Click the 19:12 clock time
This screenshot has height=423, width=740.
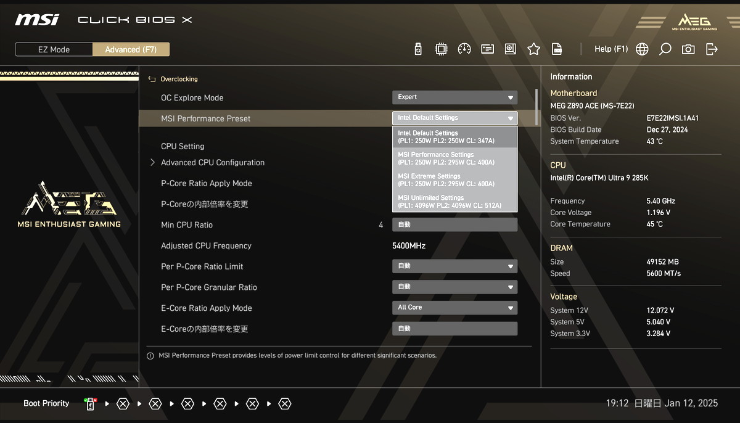(617, 403)
